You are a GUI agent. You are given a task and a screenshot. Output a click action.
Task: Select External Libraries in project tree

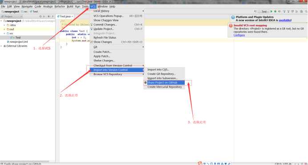tap(17, 46)
